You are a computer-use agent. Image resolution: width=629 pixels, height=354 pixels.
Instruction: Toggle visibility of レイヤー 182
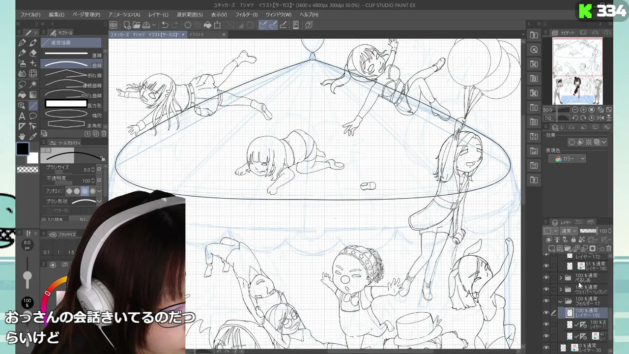pyautogui.click(x=546, y=313)
